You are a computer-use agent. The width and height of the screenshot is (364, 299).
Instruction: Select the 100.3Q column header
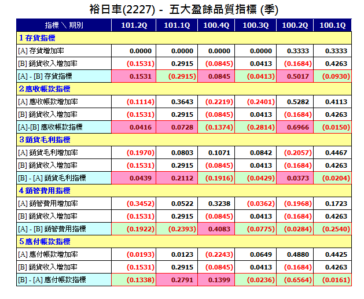click(x=256, y=25)
